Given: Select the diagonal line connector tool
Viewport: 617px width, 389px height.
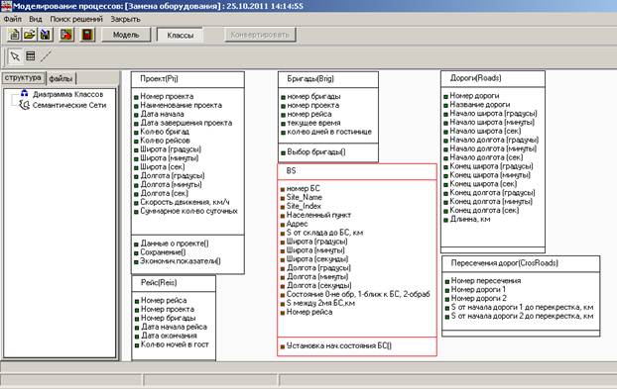Looking at the screenshot, I should pos(46,56).
